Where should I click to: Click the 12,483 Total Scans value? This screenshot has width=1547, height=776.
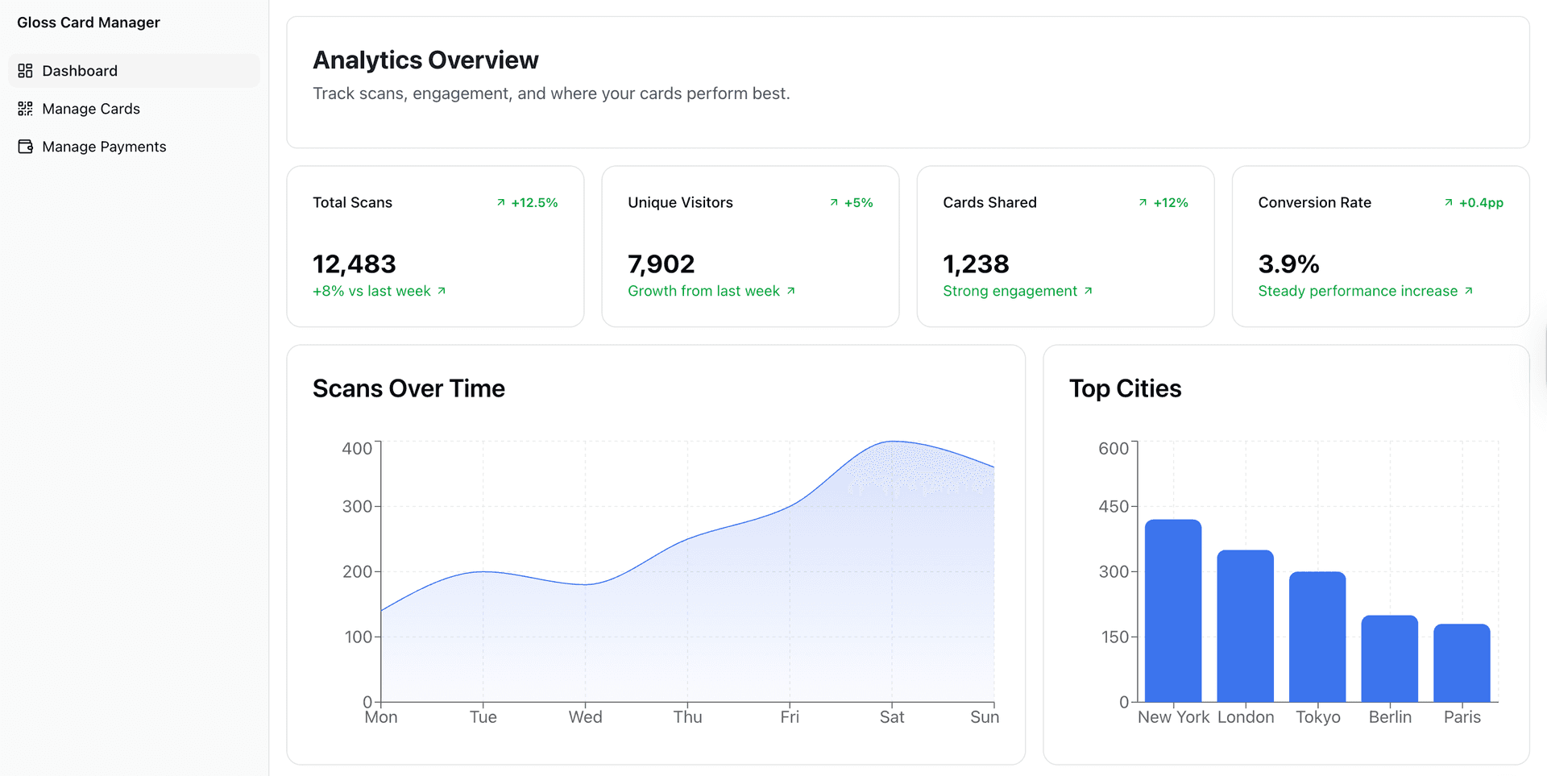pos(354,264)
